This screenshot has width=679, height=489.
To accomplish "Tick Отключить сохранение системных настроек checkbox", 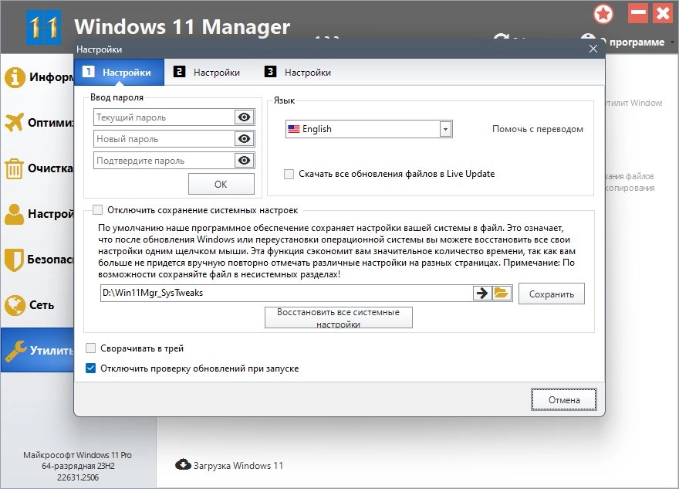I will pos(97,210).
